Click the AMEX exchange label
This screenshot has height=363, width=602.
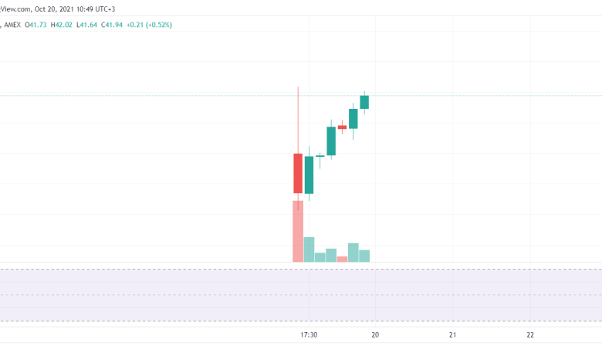13,25
